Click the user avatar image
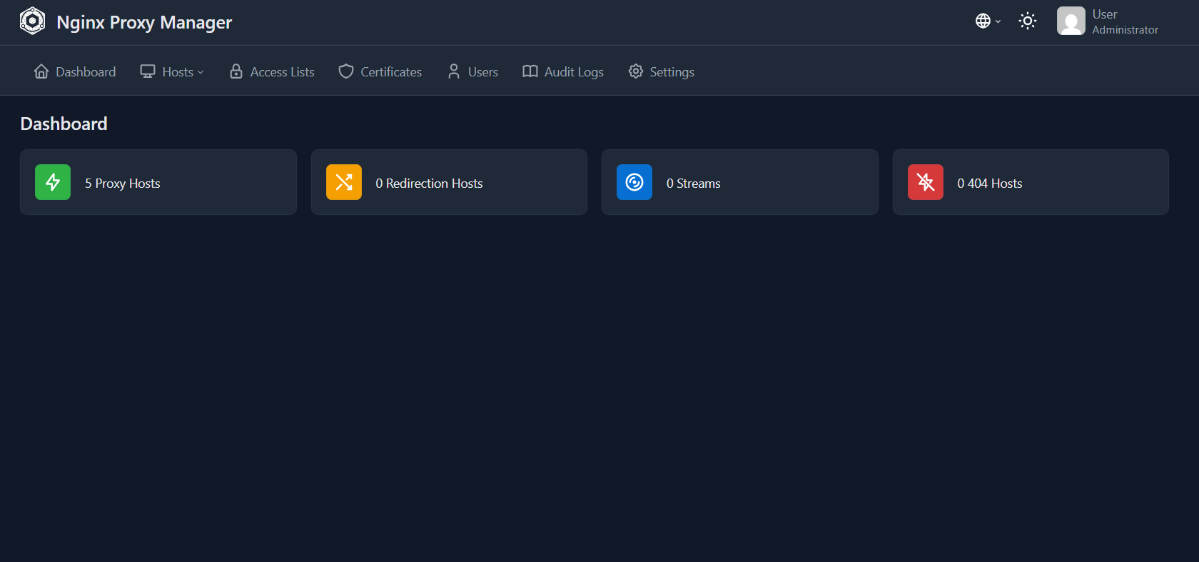Screen dimensions: 1199x562 (x=1071, y=21)
